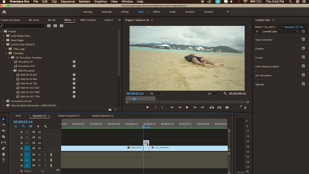
Task: Select the Slip tool
Action: pyautogui.click(x=3, y=143)
